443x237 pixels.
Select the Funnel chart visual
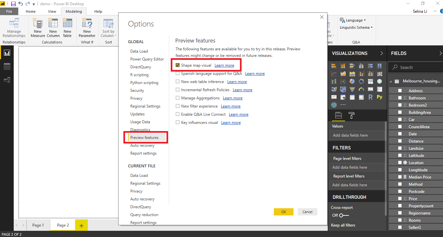pyautogui.click(x=352, y=89)
